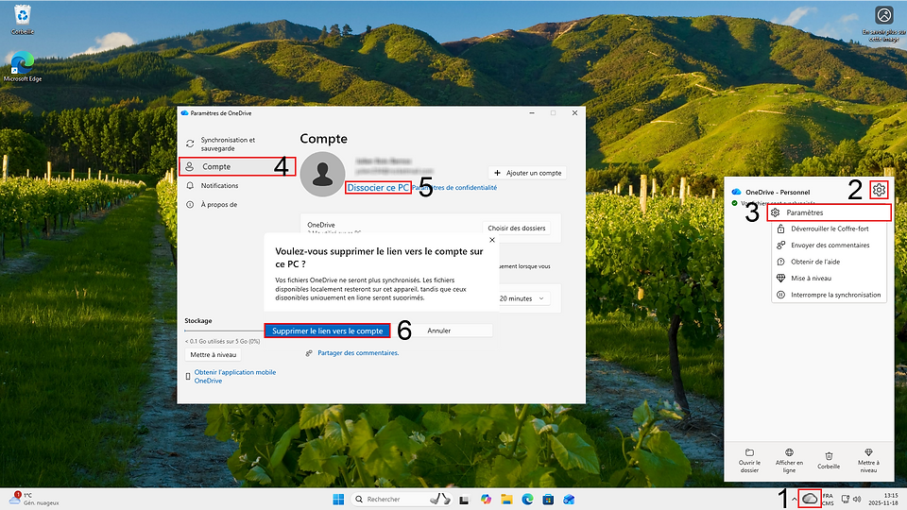The width and height of the screenshot is (907, 510).
Task: Open the Compte tab in OneDrive settings
Action: coord(237,166)
